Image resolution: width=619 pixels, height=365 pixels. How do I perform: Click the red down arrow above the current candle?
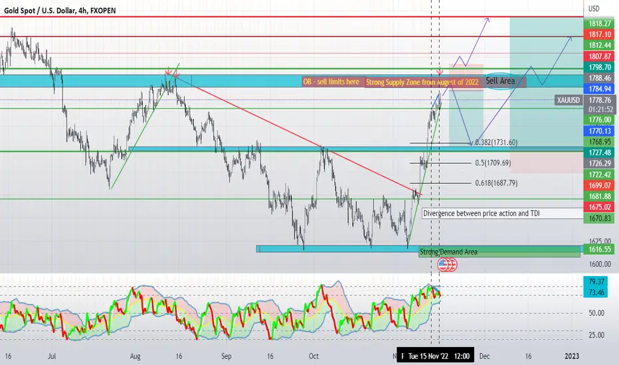(440, 72)
